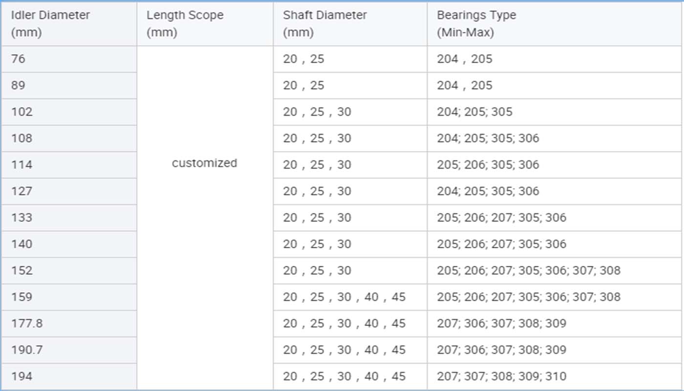This screenshot has width=684, height=391.
Task: Select the 76 idler diameter cell
Action: point(69,59)
